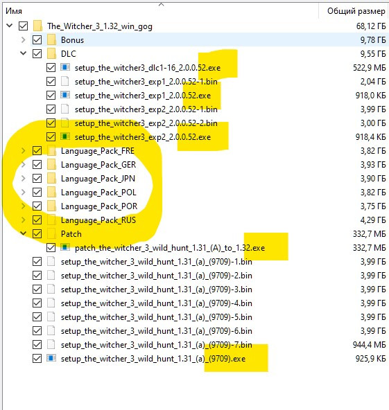Uncheck the dlc1-16_2.0.0.52.exe checkbox
This screenshot has width=389, height=410.
51,67
